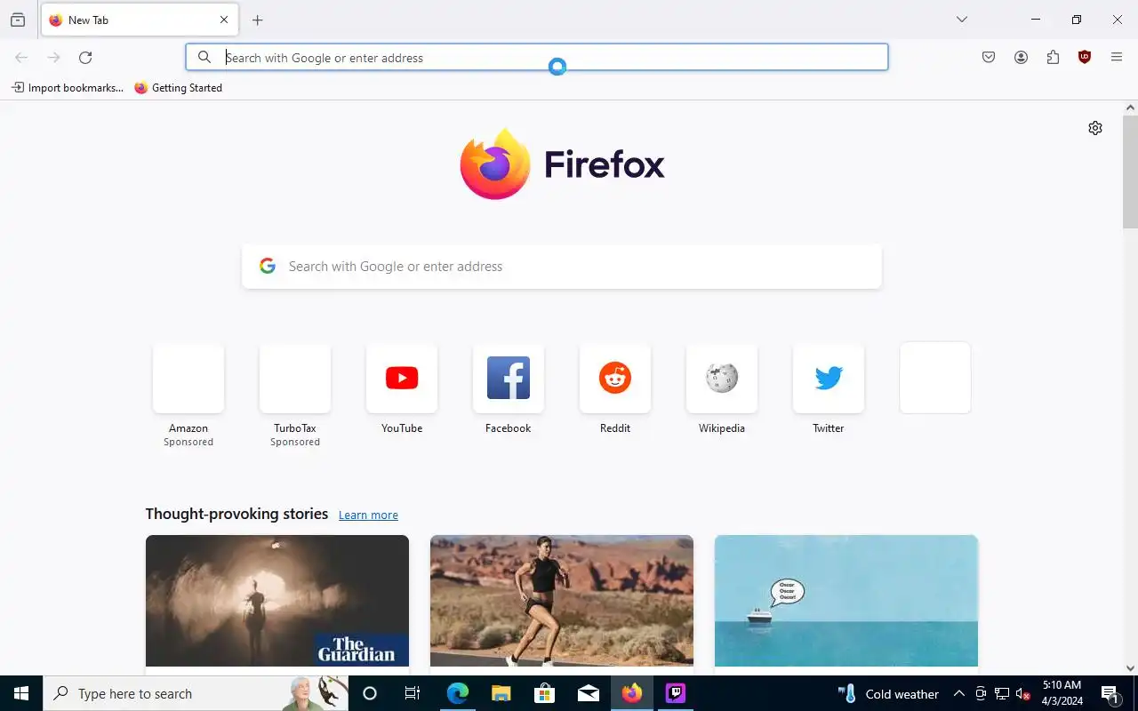
Task: Click the Google search box on page
Action: pos(562,267)
